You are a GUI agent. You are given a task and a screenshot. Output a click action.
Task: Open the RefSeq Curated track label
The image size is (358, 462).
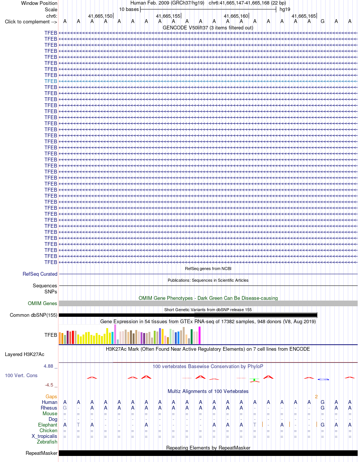(40, 274)
